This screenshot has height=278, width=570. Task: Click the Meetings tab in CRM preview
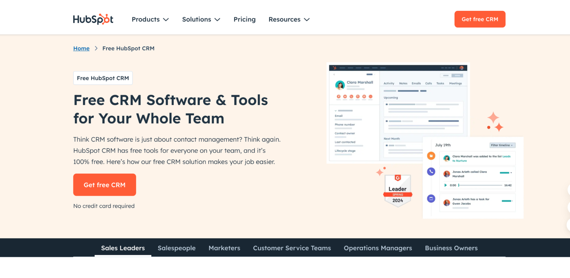[x=455, y=83]
